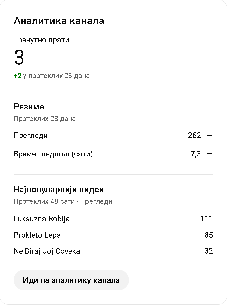Click the Иди на аналитику канала button

pyautogui.click(x=71, y=280)
